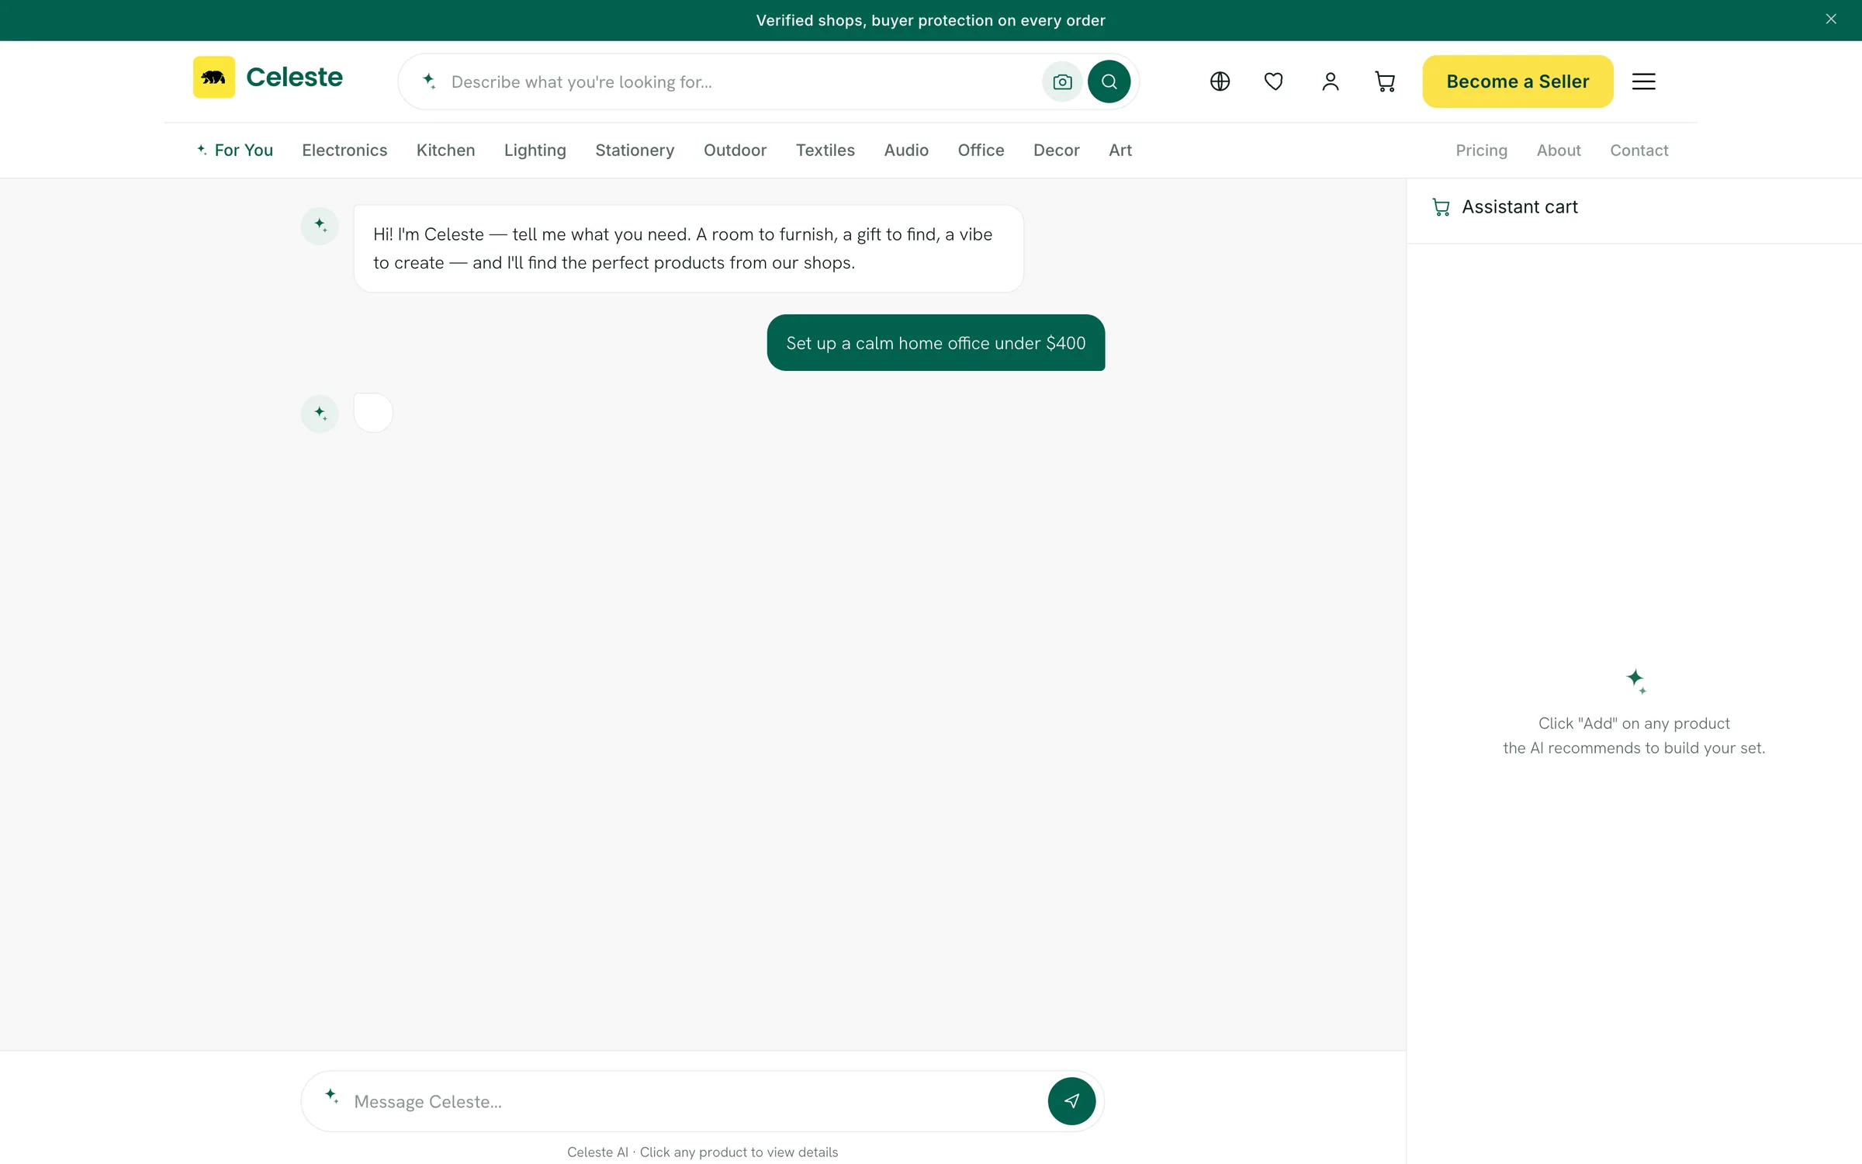Open the Contact link
The height and width of the screenshot is (1164, 1862).
pos(1639,151)
